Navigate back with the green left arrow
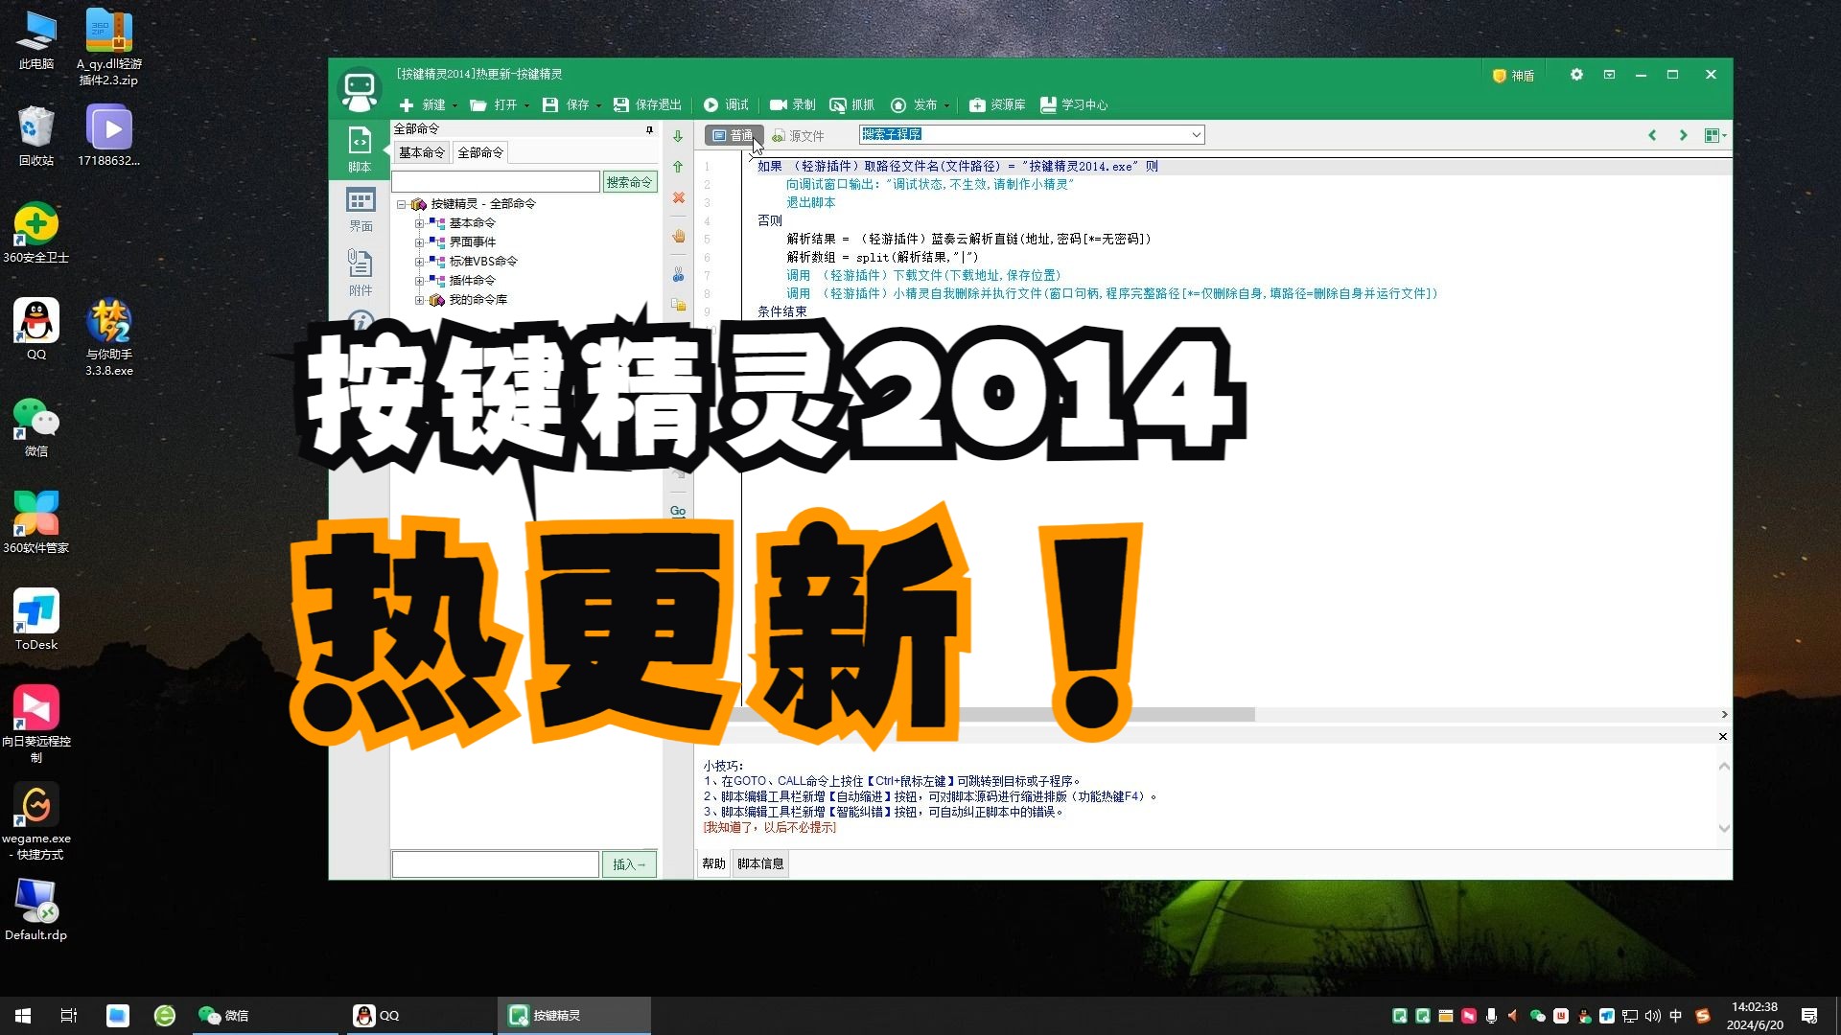 (x=1652, y=135)
